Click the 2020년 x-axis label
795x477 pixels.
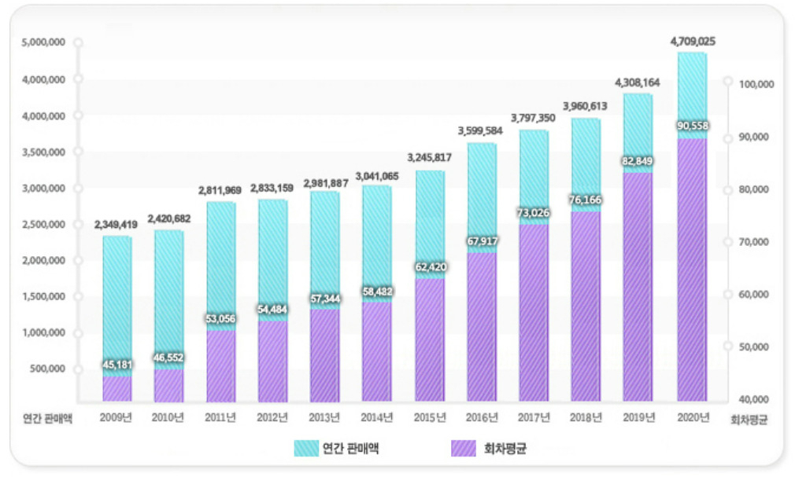coord(693,418)
